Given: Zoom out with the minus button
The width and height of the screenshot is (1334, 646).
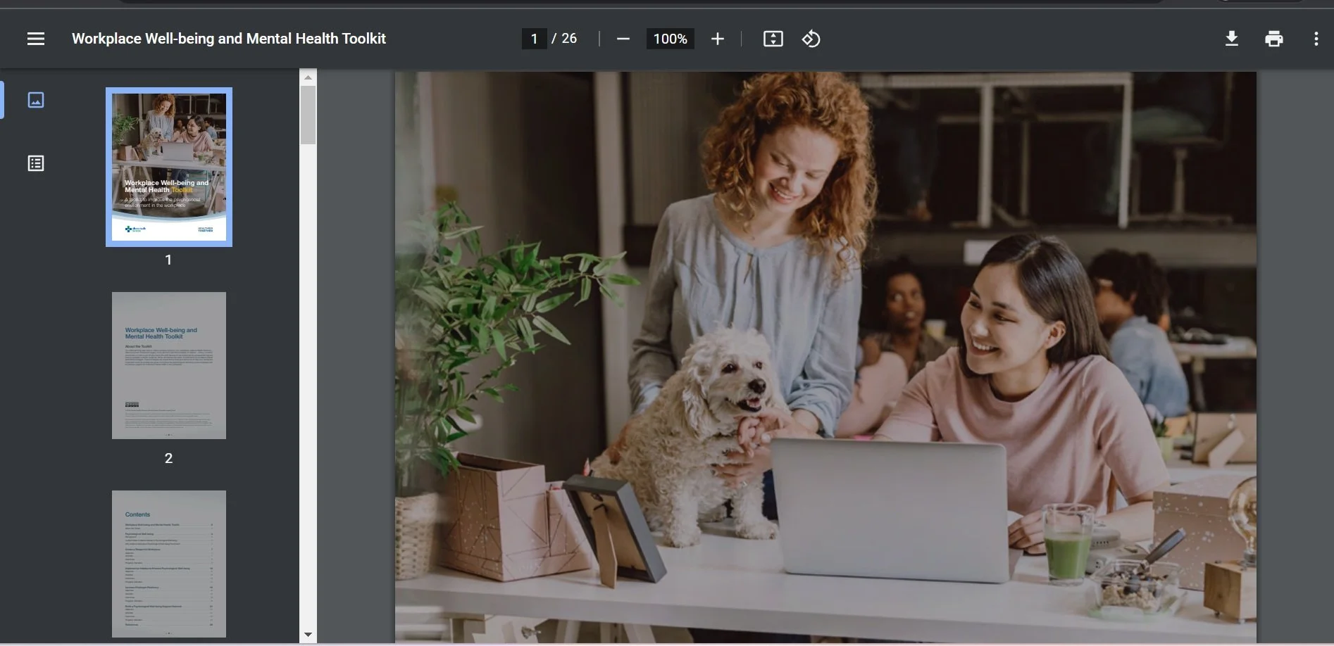Looking at the screenshot, I should pos(623,39).
